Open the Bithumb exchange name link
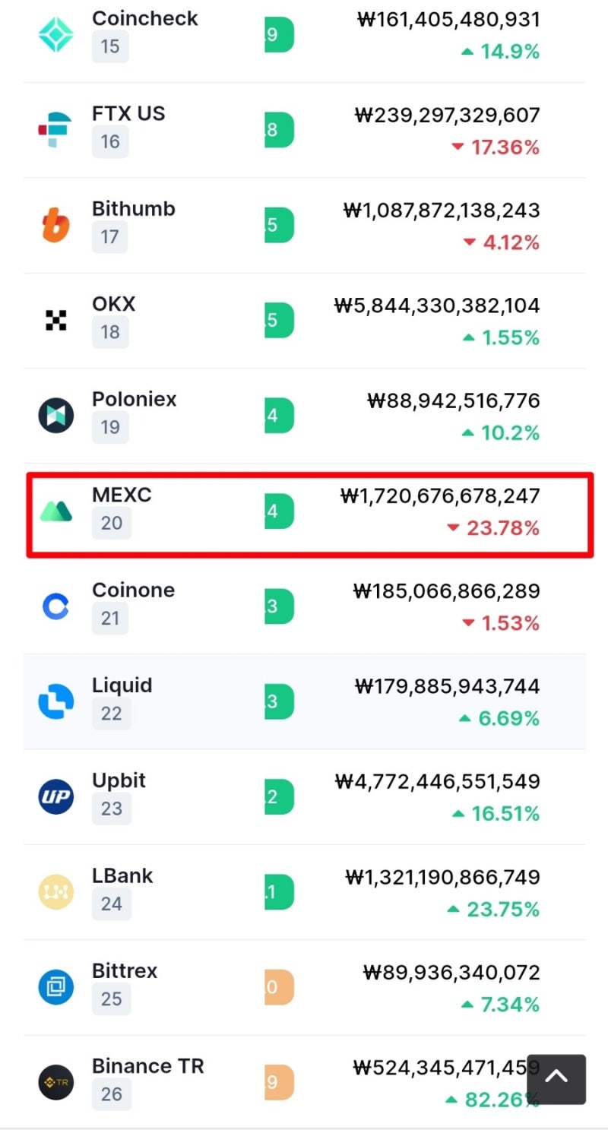Screen dimensions: 608x1130 (134, 209)
